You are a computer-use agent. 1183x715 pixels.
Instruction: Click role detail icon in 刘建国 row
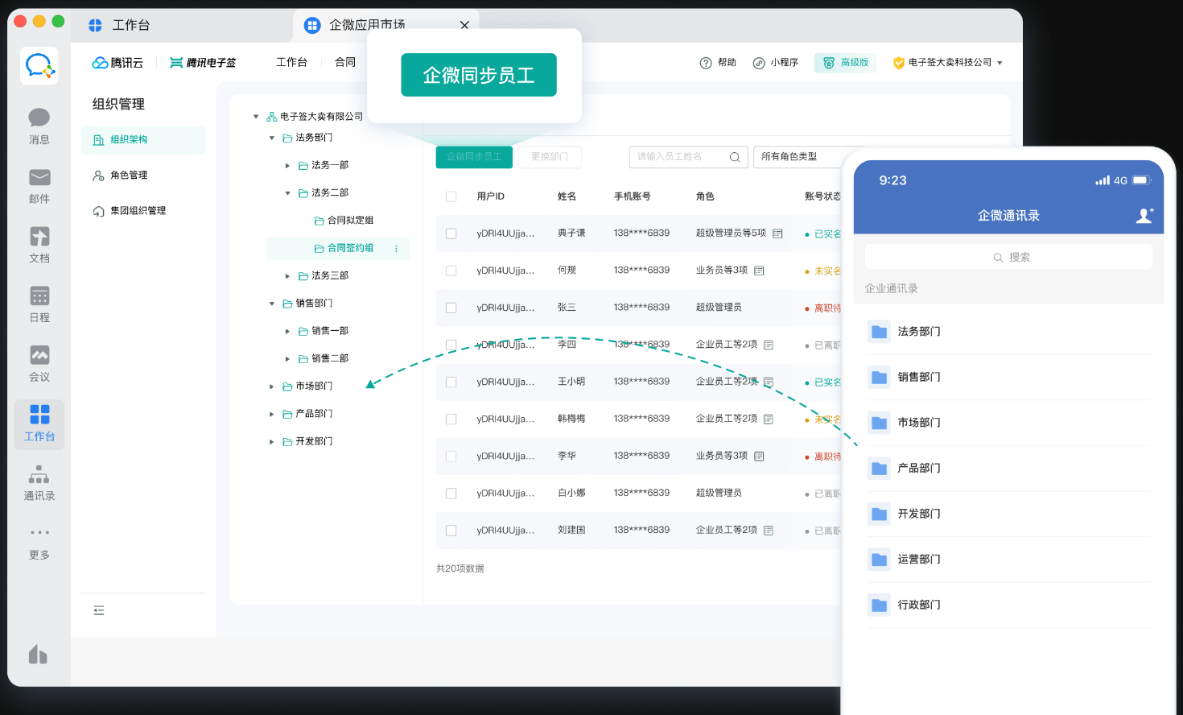[769, 531]
